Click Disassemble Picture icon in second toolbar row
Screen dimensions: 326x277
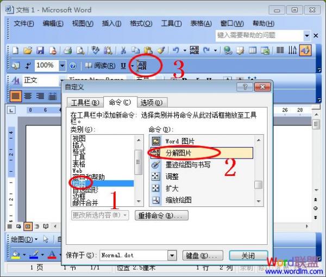(x=142, y=66)
